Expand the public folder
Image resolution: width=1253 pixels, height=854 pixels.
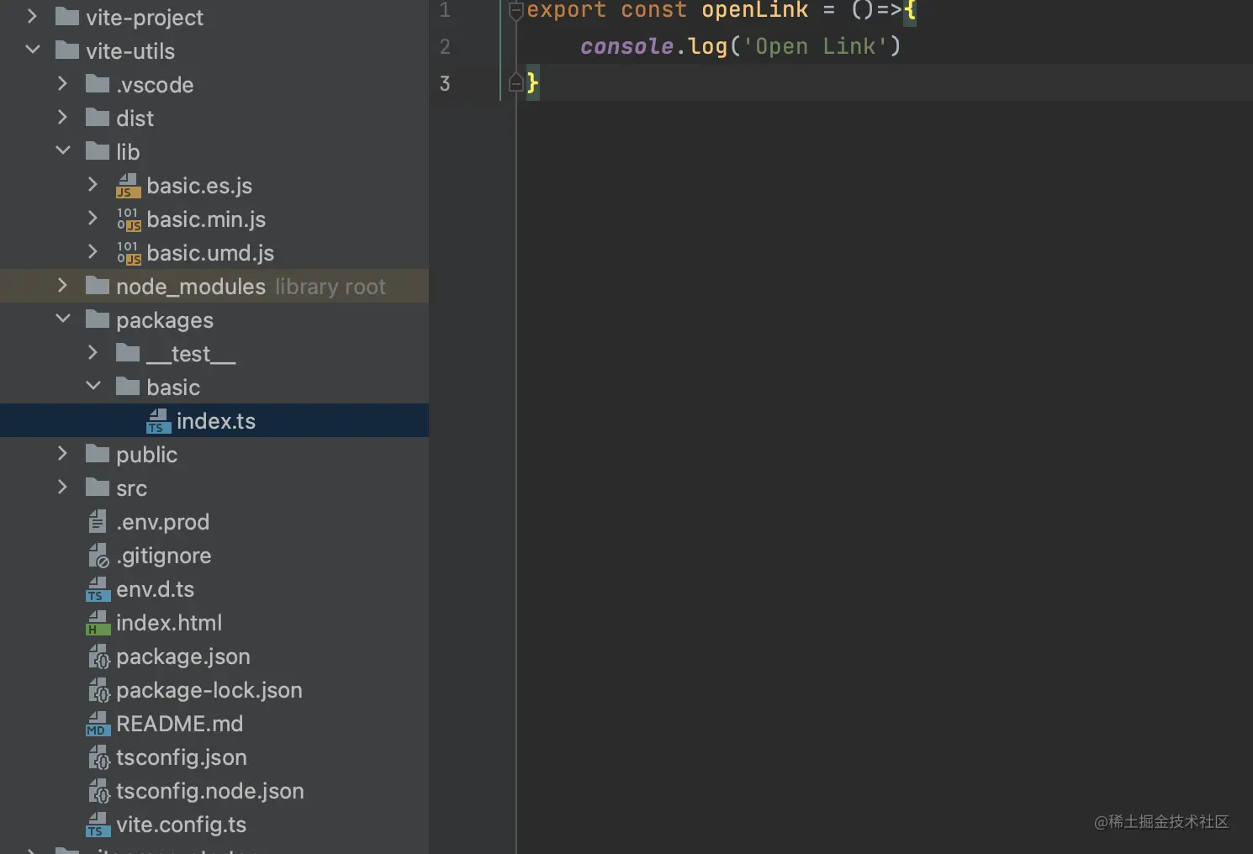(x=62, y=453)
